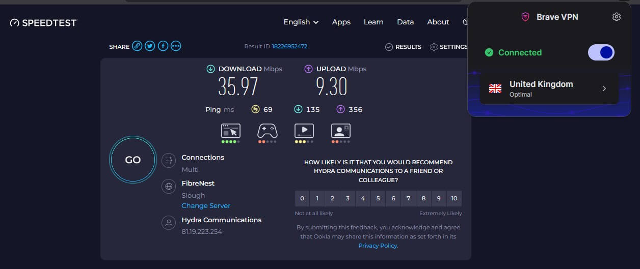Select the gaming controller experience icon
The width and height of the screenshot is (640, 269).
pyautogui.click(x=267, y=131)
